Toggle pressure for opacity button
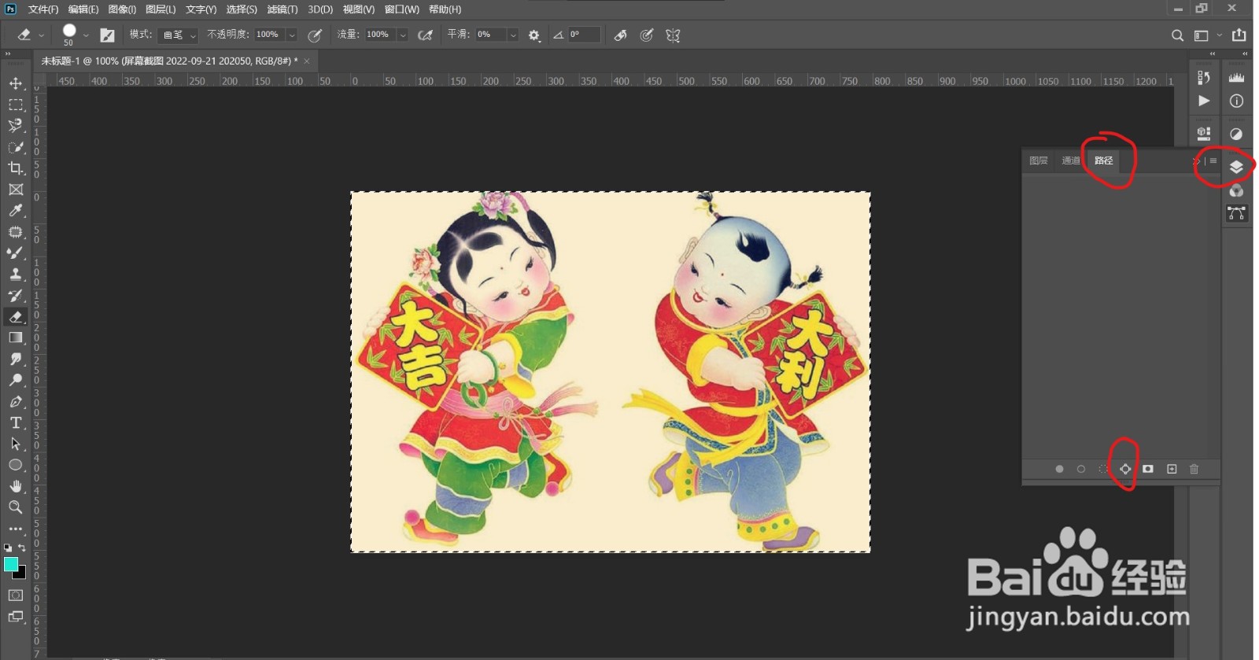The height and width of the screenshot is (660, 1259). tap(315, 35)
